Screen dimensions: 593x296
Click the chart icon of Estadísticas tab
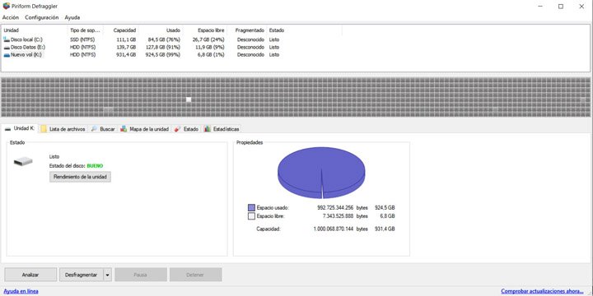207,129
